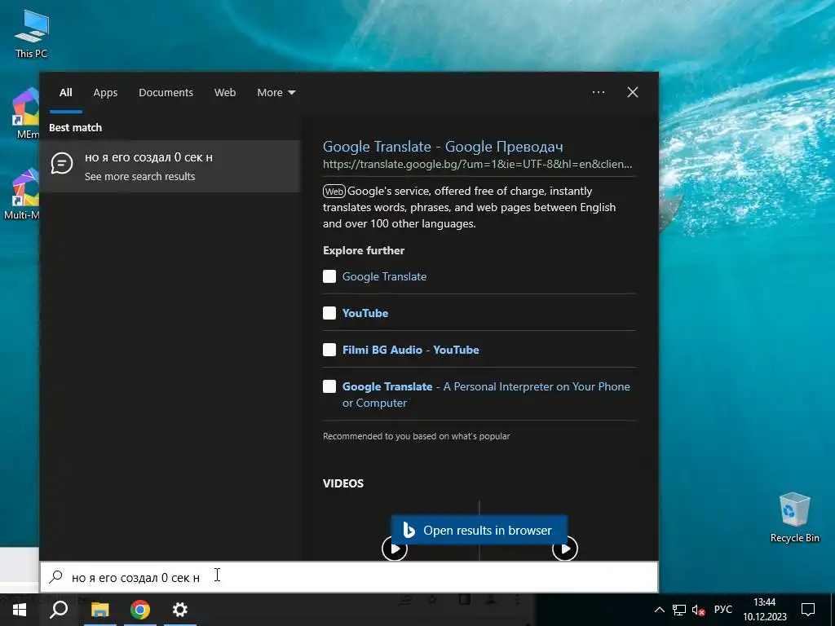Viewport: 835px width, 626px height.
Task: Click the icon beside Personal Interpreter link
Action: pos(329,386)
